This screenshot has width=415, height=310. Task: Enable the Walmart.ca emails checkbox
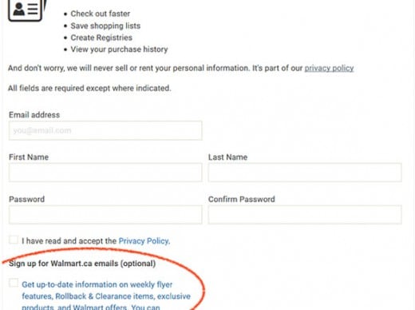coord(14,283)
